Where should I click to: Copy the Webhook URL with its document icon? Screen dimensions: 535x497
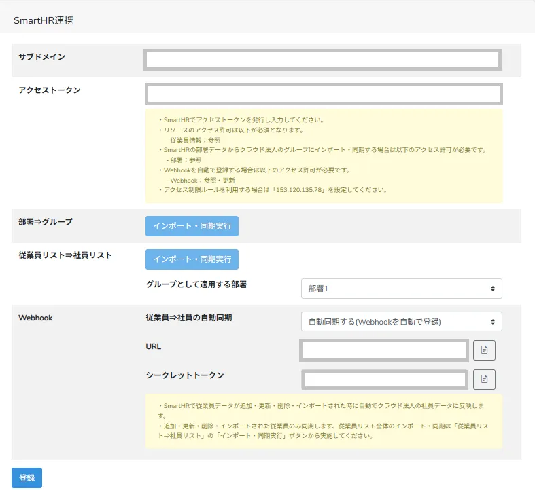coord(484,350)
